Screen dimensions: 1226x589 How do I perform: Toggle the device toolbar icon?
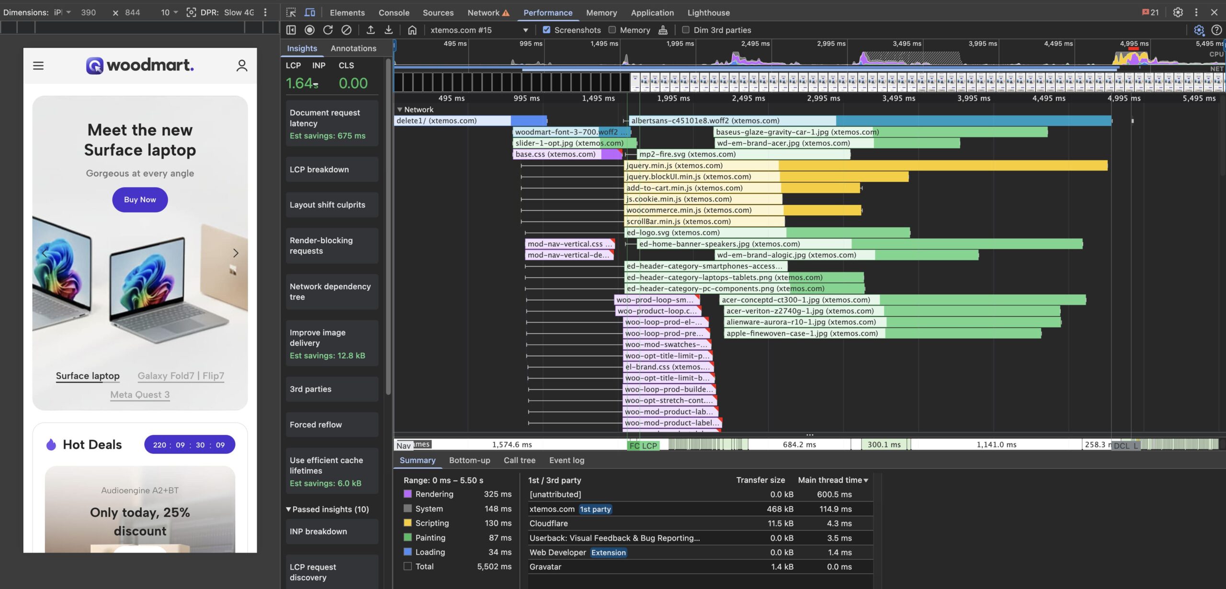point(310,12)
